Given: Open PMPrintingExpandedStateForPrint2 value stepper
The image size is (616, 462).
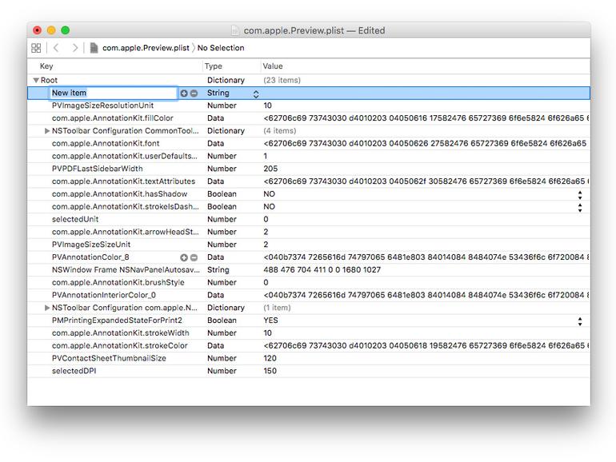Looking at the screenshot, I should pyautogui.click(x=580, y=321).
